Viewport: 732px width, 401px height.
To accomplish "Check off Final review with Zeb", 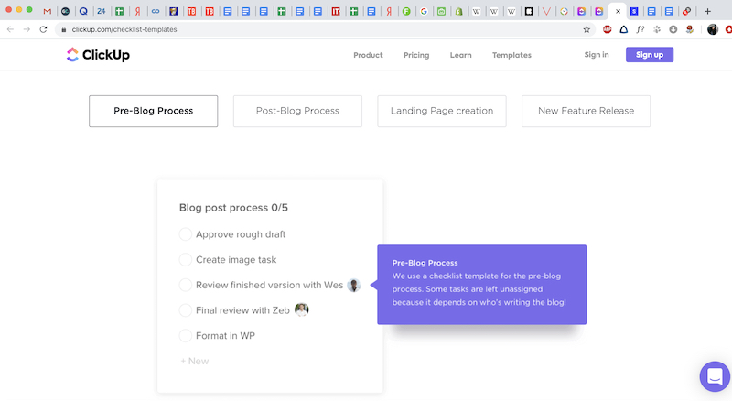I will [x=186, y=309].
